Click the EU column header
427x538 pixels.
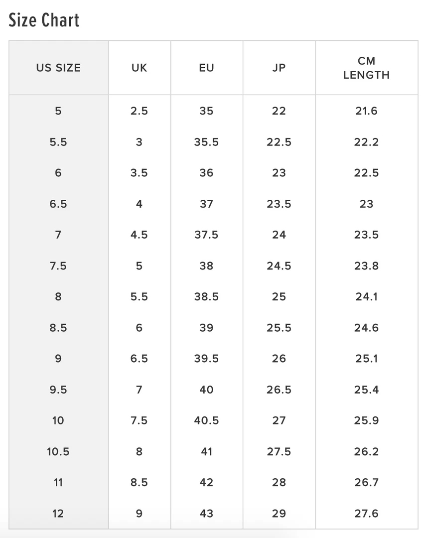[206, 68]
